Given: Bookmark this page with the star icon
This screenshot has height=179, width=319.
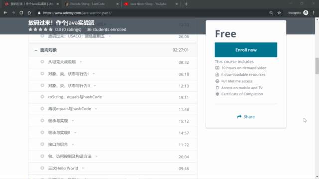Looking at the screenshot, I should [x=279, y=13].
